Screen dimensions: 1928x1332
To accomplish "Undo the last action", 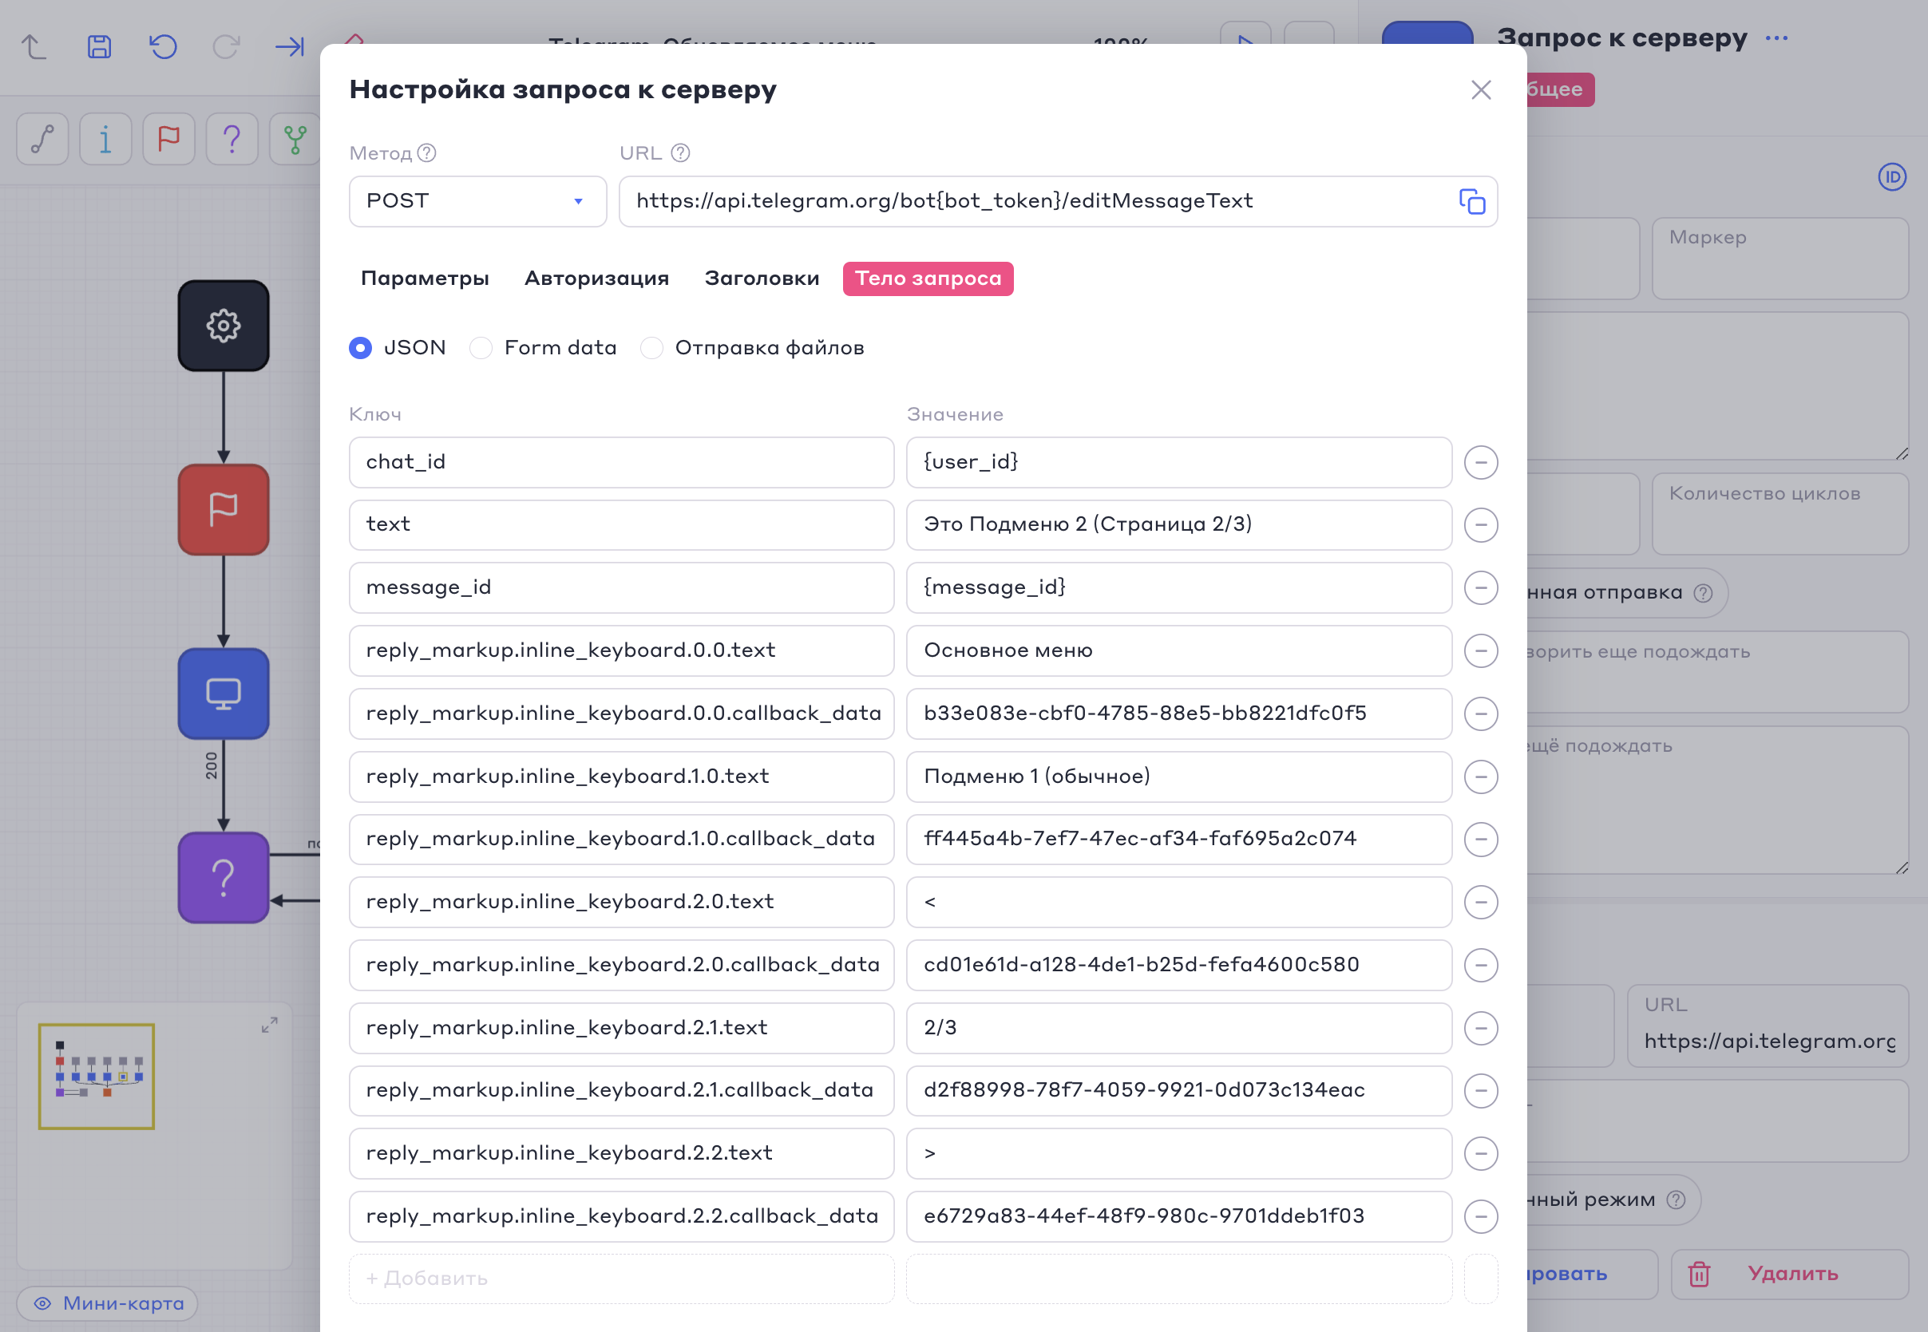I will (163, 47).
